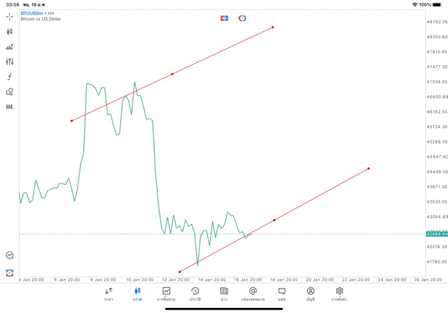
Task: Open the volumes bar chart icon
Action: pyautogui.click(x=10, y=47)
